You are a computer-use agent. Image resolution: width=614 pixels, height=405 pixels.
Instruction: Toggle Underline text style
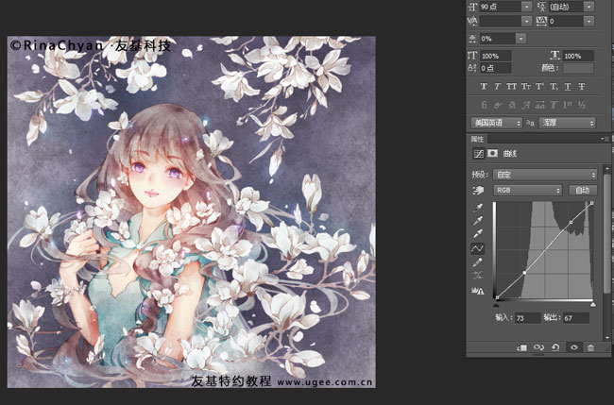tap(568, 87)
